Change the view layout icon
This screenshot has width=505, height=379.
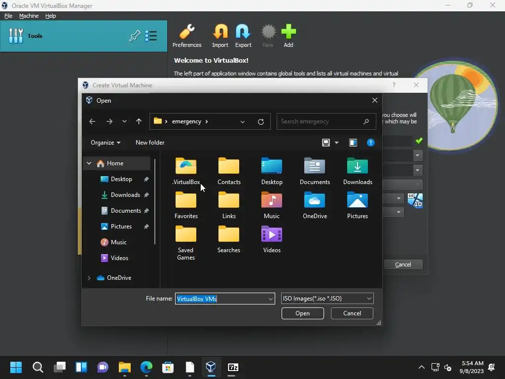point(326,143)
